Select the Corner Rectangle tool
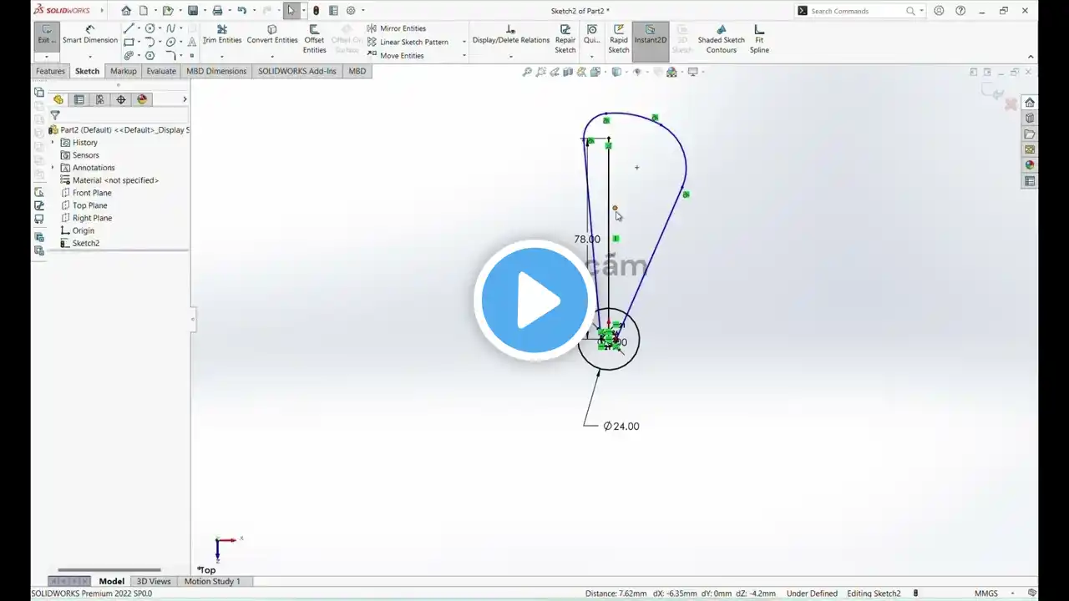Viewport: 1069px width, 601px height. 129,42
